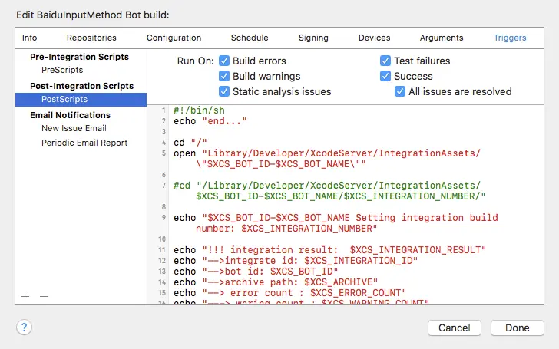Viewport: 559px width, 349px height.
Task: Click the Setting integration build echo line
Action: (336, 223)
